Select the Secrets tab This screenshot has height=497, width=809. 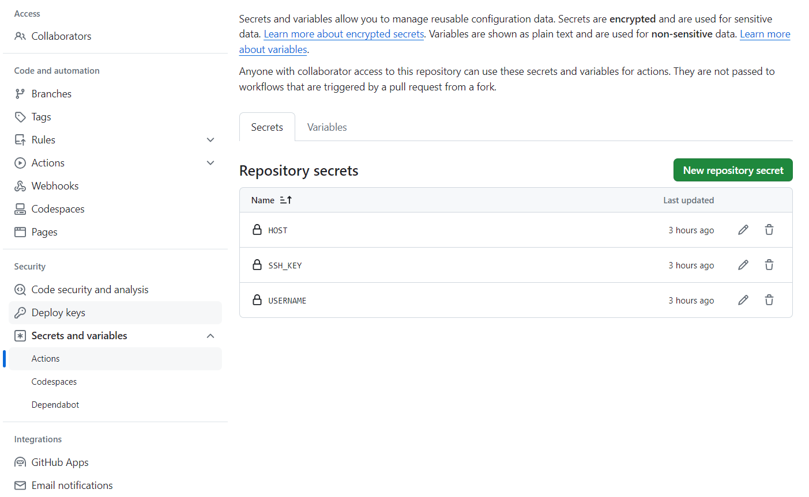tap(267, 127)
